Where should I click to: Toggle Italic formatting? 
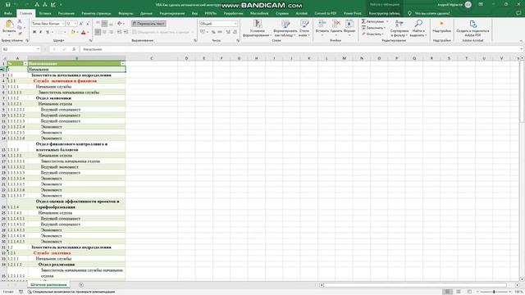(40, 32)
